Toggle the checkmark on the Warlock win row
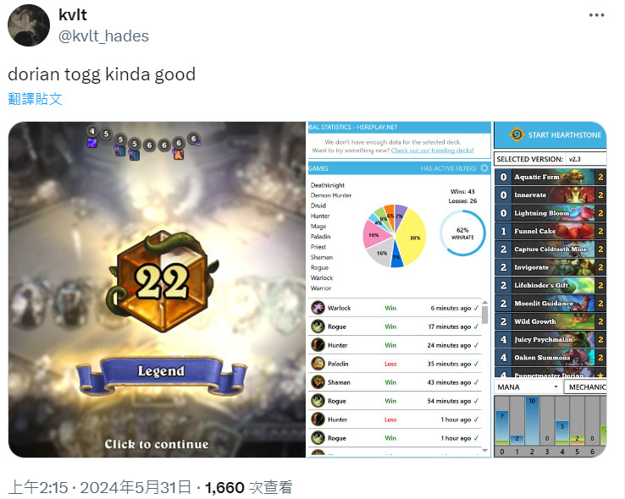 pos(476,308)
